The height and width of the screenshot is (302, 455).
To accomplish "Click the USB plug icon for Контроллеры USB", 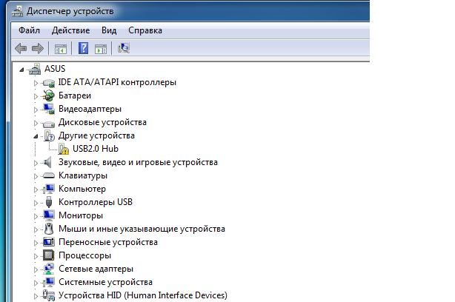I will click(49, 202).
